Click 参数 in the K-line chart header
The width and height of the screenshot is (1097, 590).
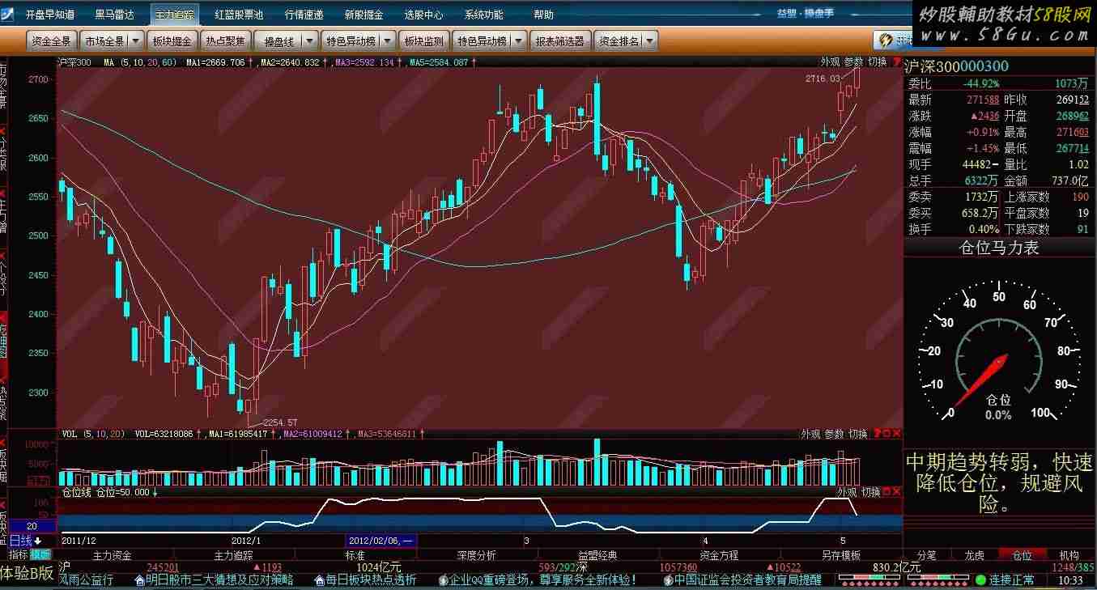click(853, 62)
